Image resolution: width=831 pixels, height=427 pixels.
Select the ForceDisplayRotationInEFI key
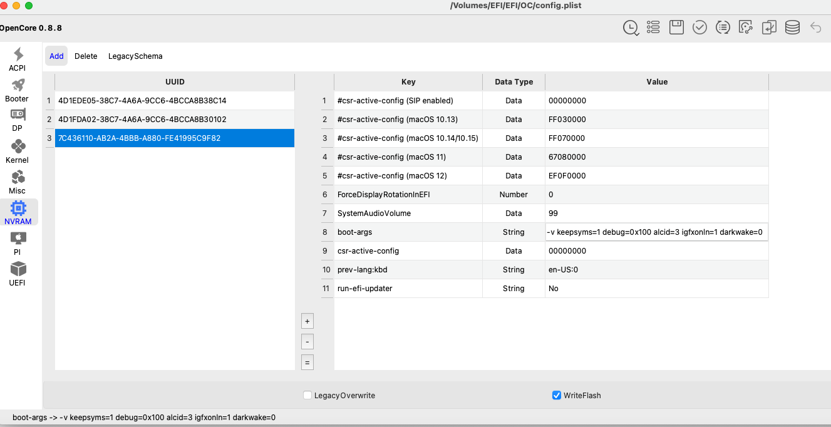coord(408,194)
